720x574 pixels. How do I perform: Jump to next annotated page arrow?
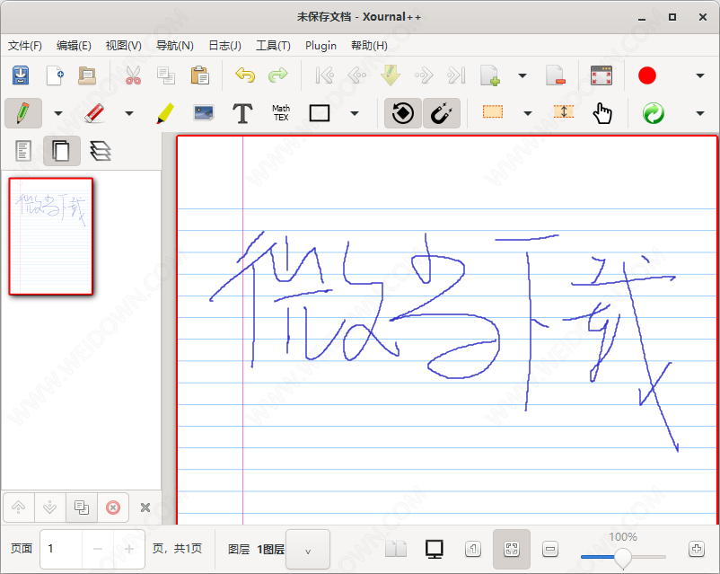click(x=390, y=75)
